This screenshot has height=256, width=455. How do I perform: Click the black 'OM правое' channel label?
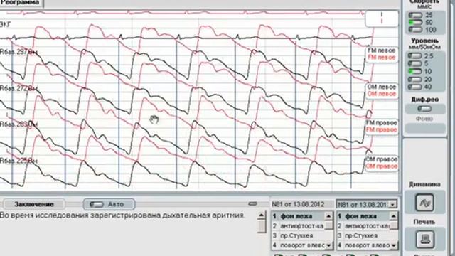pyautogui.click(x=381, y=159)
